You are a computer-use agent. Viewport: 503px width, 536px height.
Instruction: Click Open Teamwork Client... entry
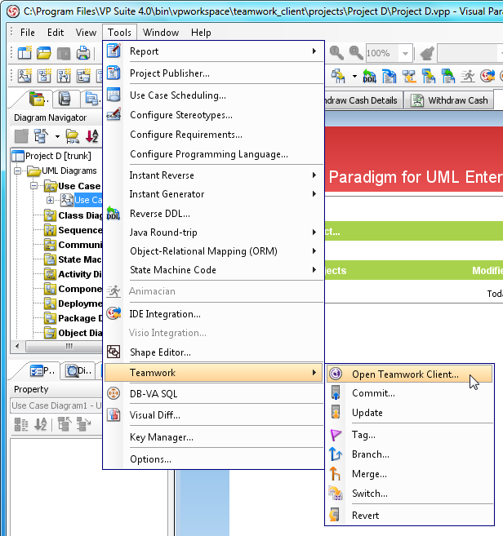[x=409, y=374]
